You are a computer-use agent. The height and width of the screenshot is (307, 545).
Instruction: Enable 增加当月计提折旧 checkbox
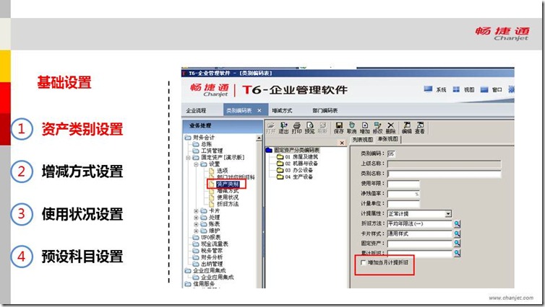pos(364,262)
